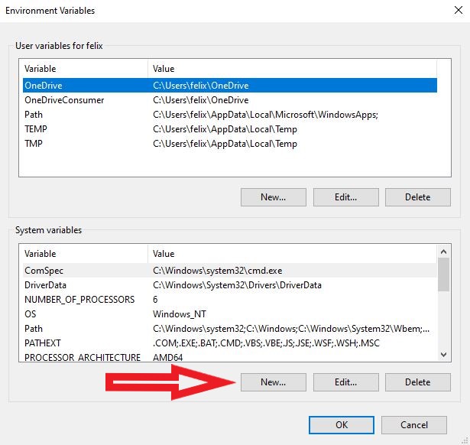This screenshot has width=470, height=445.
Task: Click New button under User variables
Action: point(273,197)
